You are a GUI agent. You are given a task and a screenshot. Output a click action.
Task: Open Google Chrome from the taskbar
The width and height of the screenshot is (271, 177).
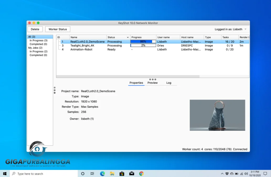[141, 174]
